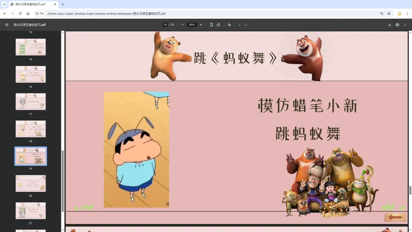Expand the tab search dropdown arrow
The image size is (412, 232).
4,4
